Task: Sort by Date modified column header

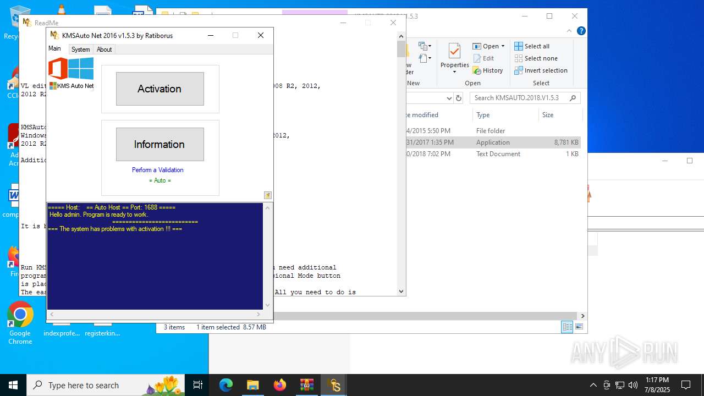Action: pyautogui.click(x=439, y=115)
